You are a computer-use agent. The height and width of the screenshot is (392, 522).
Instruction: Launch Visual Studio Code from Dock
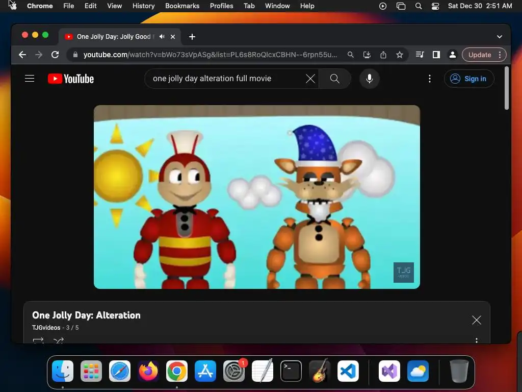tap(348, 371)
